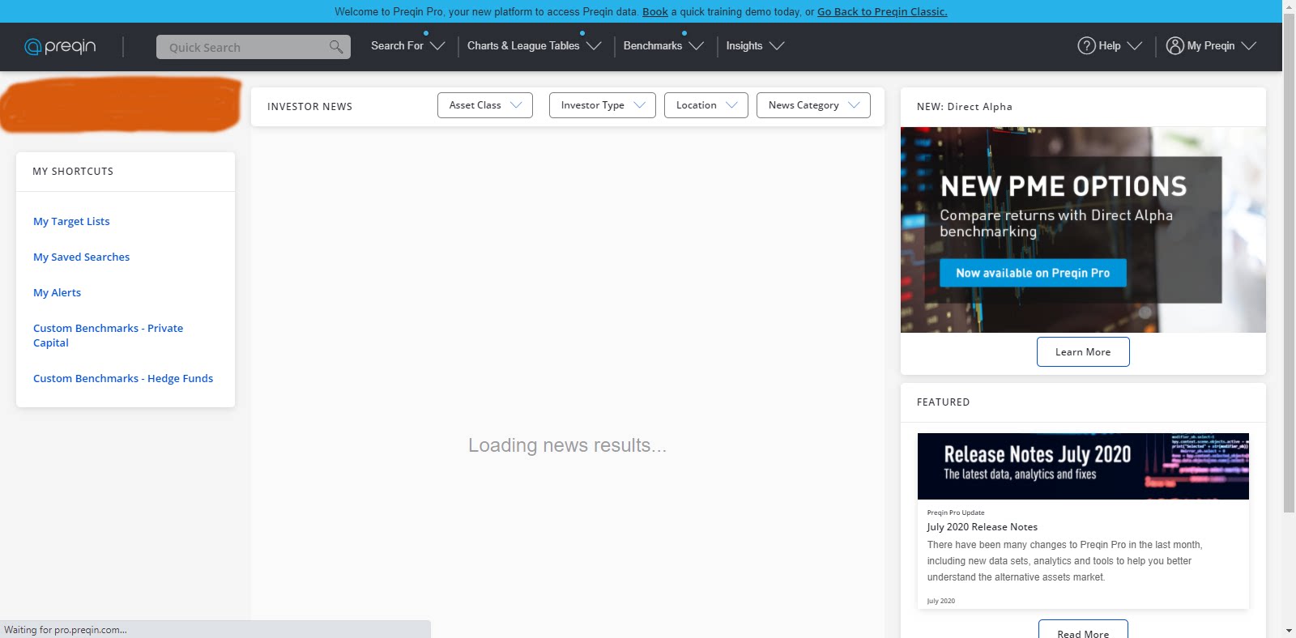Click the FEATURED heading

(x=943, y=402)
